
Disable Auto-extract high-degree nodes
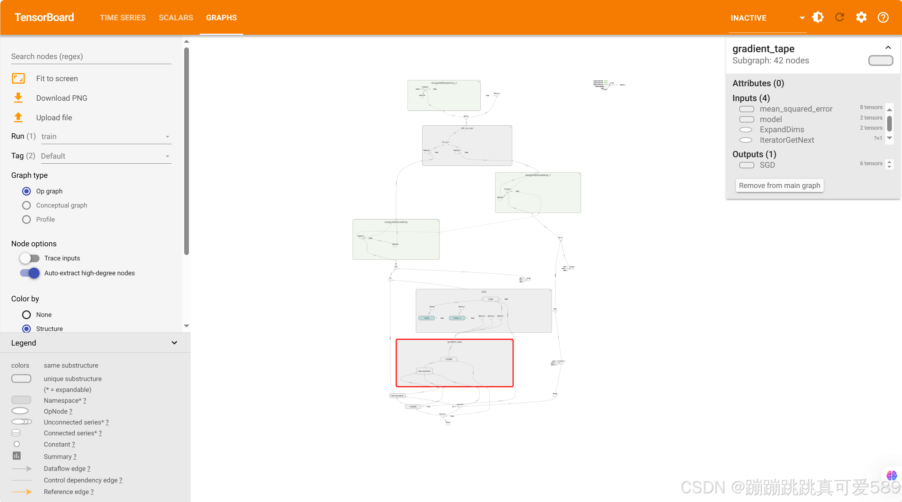pos(29,273)
